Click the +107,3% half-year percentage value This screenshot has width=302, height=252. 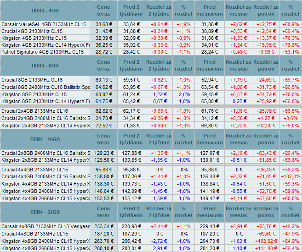pos(291,176)
